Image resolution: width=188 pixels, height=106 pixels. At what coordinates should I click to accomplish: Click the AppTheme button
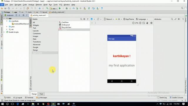point(129,19)
